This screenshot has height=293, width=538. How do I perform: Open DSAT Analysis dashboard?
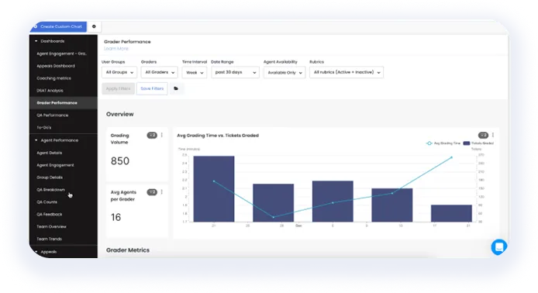point(50,91)
